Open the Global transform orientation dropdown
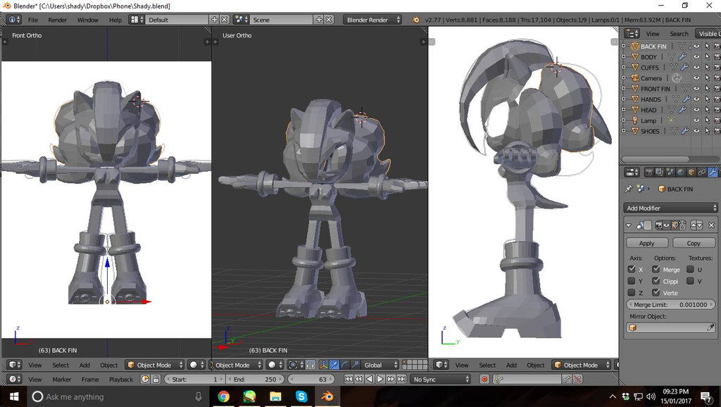Image resolution: width=721 pixels, height=407 pixels. pos(380,365)
